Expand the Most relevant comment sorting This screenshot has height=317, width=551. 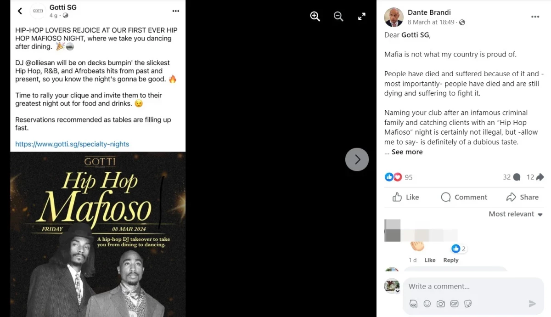(516, 214)
